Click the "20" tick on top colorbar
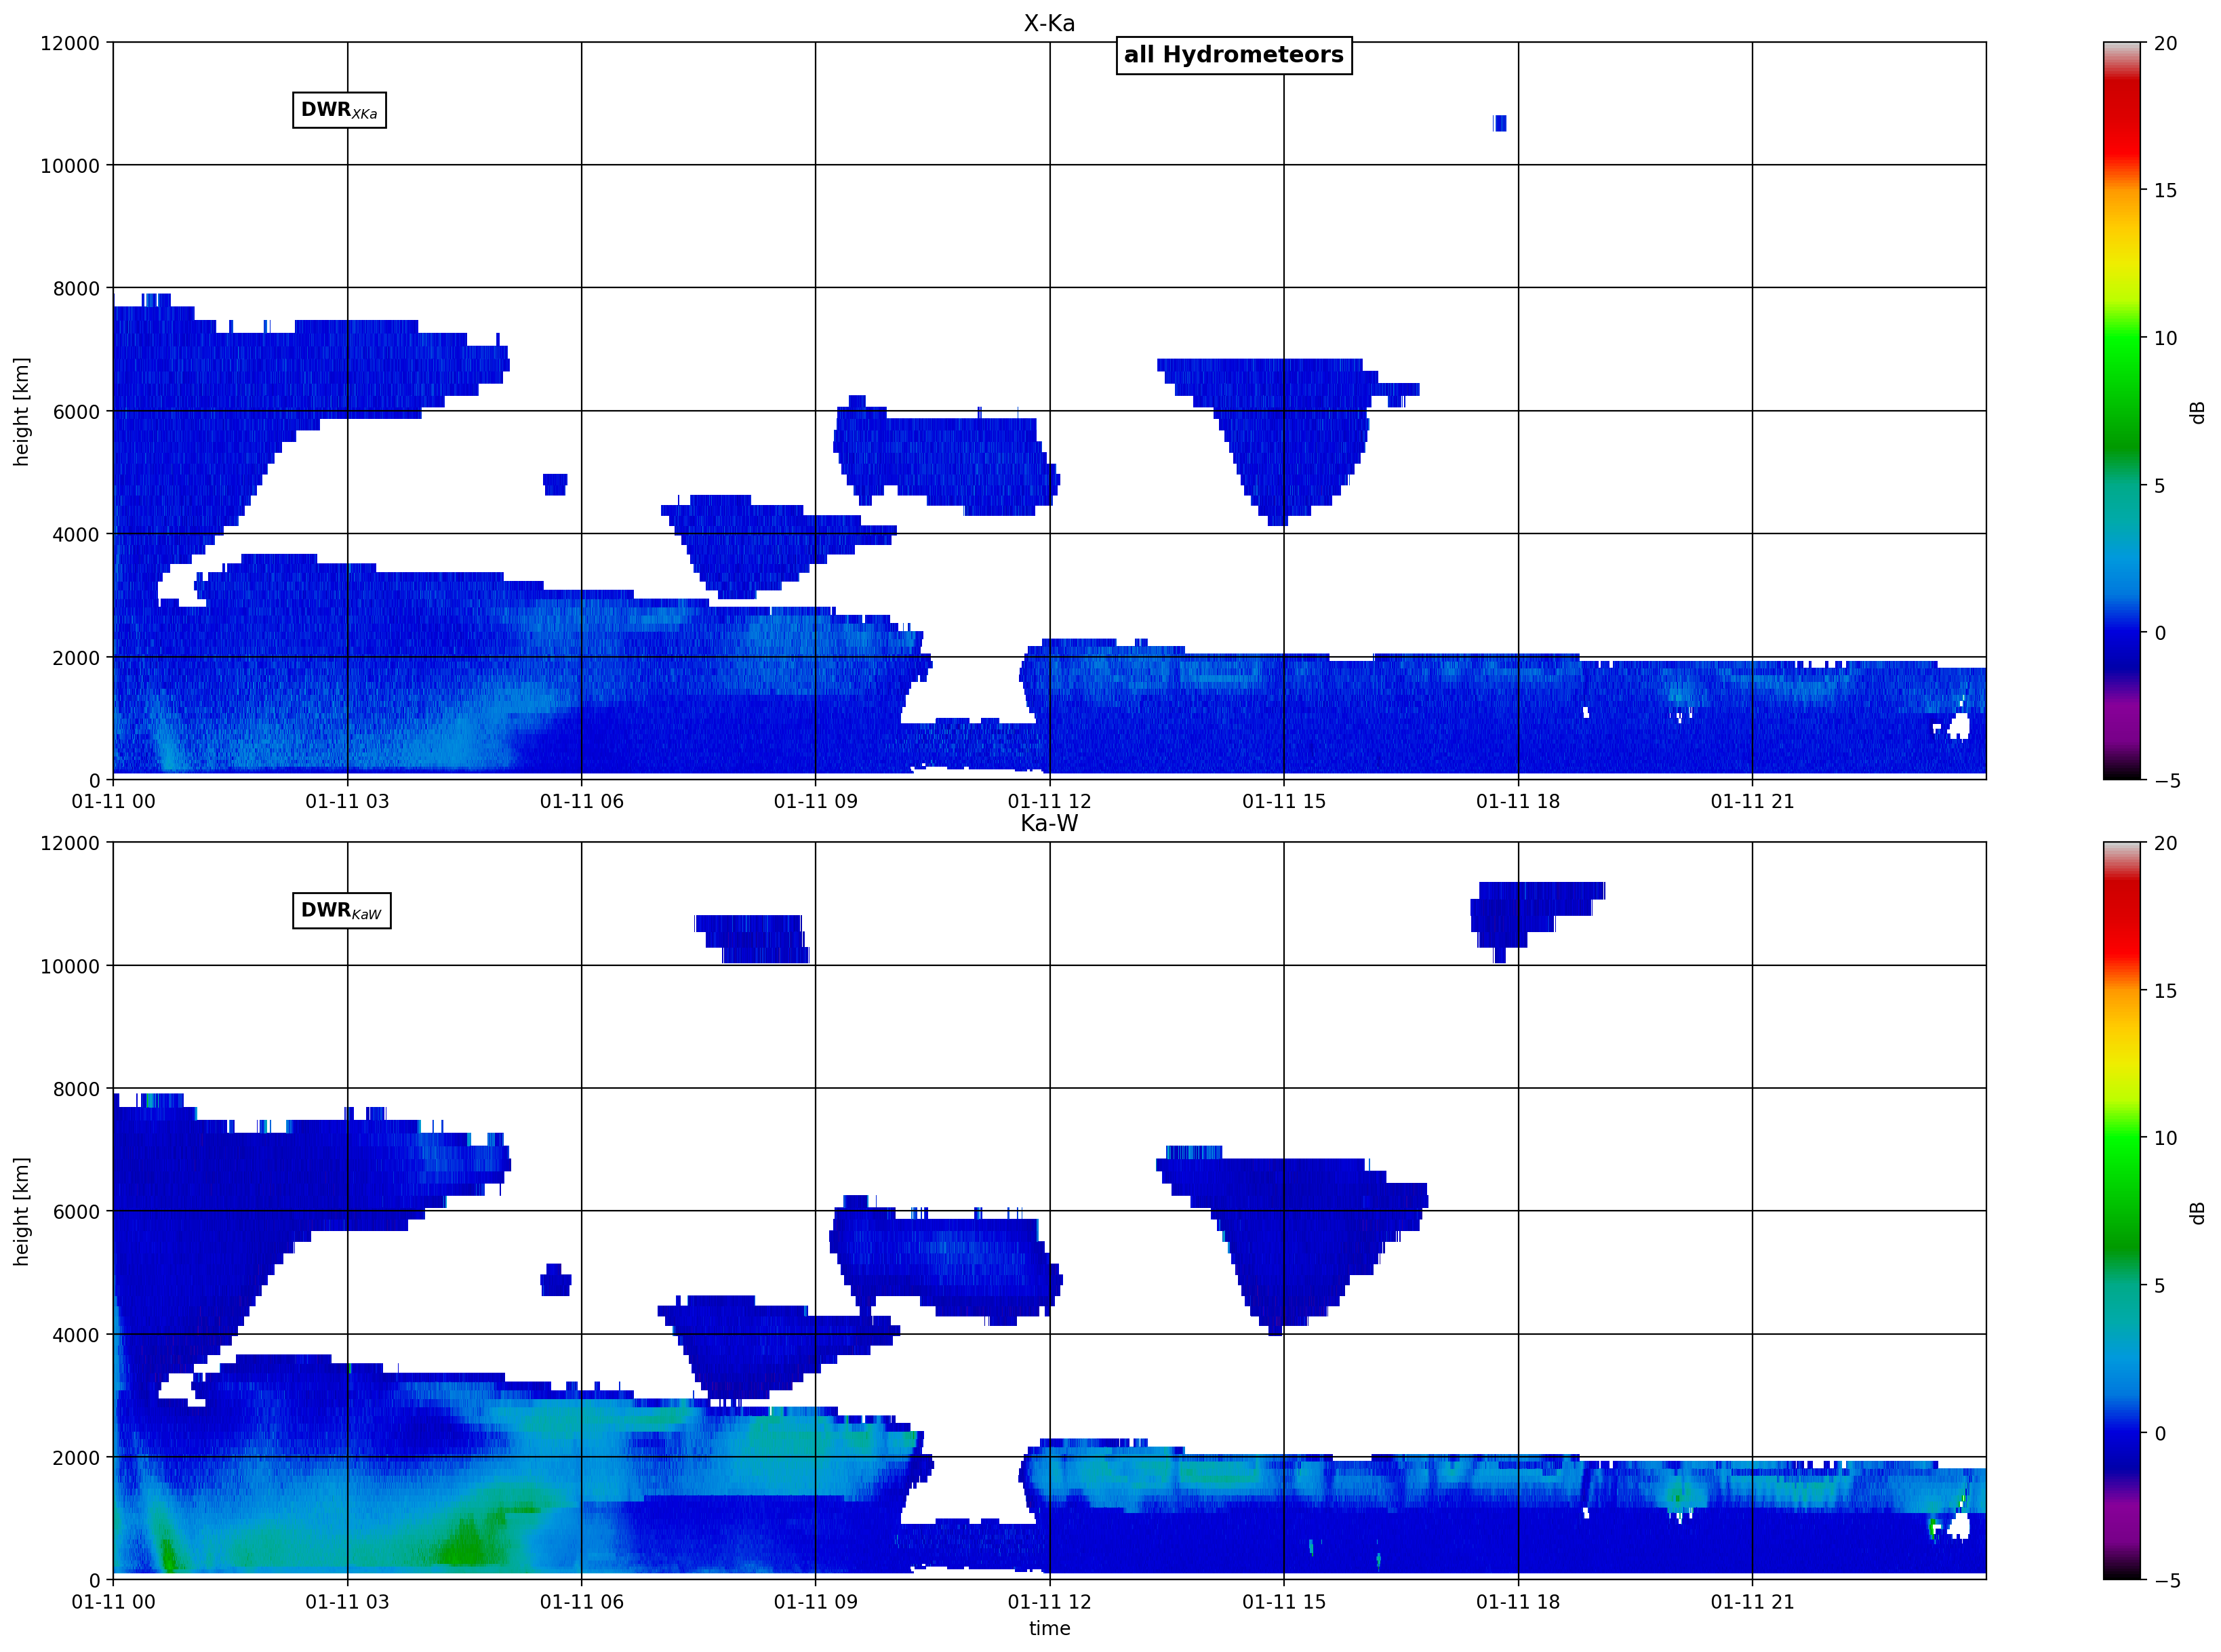 [2166, 43]
